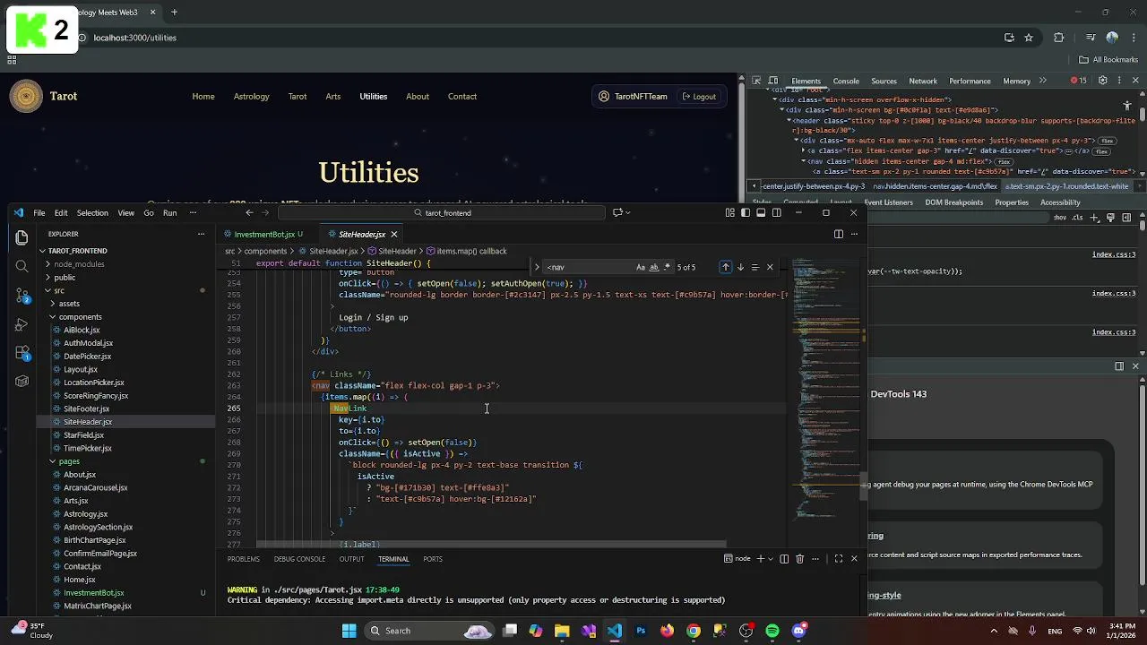Open the Source Control view icon

22,295
